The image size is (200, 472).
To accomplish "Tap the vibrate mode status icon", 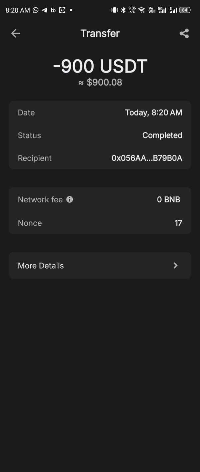I will tap(114, 10).
